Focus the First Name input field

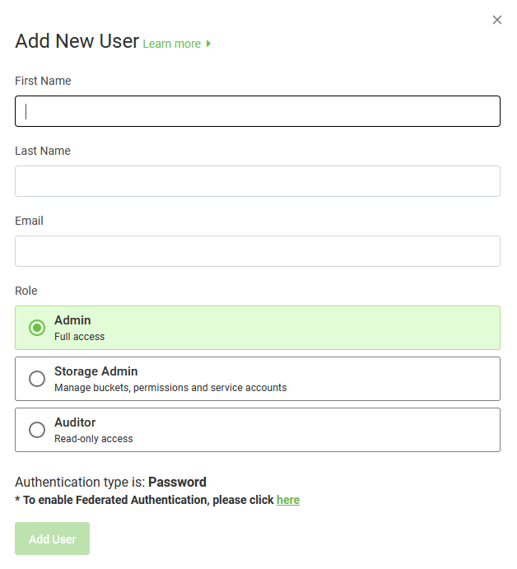tap(257, 111)
